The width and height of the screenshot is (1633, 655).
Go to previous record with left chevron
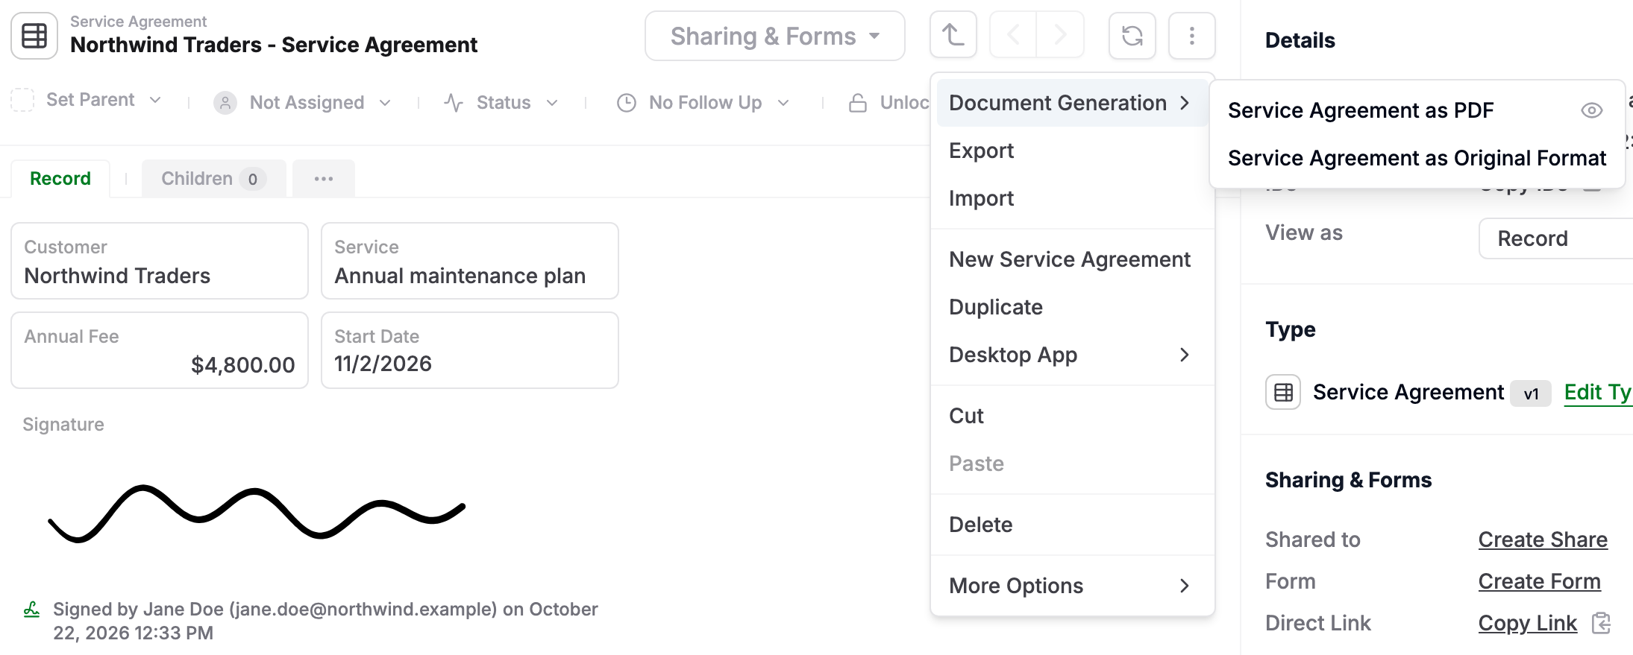pos(1013,35)
